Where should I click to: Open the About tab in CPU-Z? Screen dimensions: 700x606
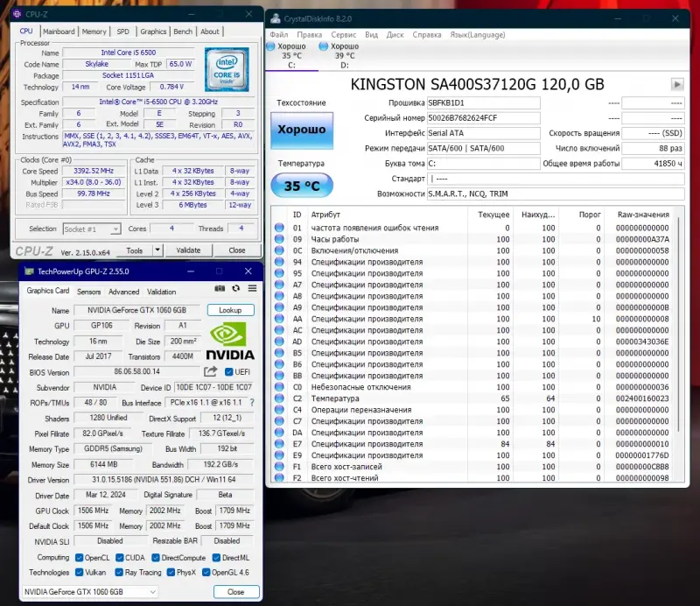click(210, 32)
